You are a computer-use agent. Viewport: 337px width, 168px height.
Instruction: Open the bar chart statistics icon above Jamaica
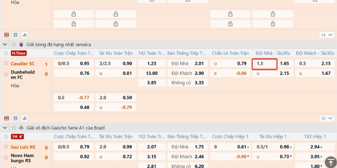tap(24, 35)
